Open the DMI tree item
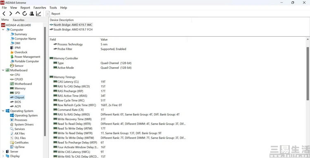This screenshot has height=158, width=310. [15, 43]
